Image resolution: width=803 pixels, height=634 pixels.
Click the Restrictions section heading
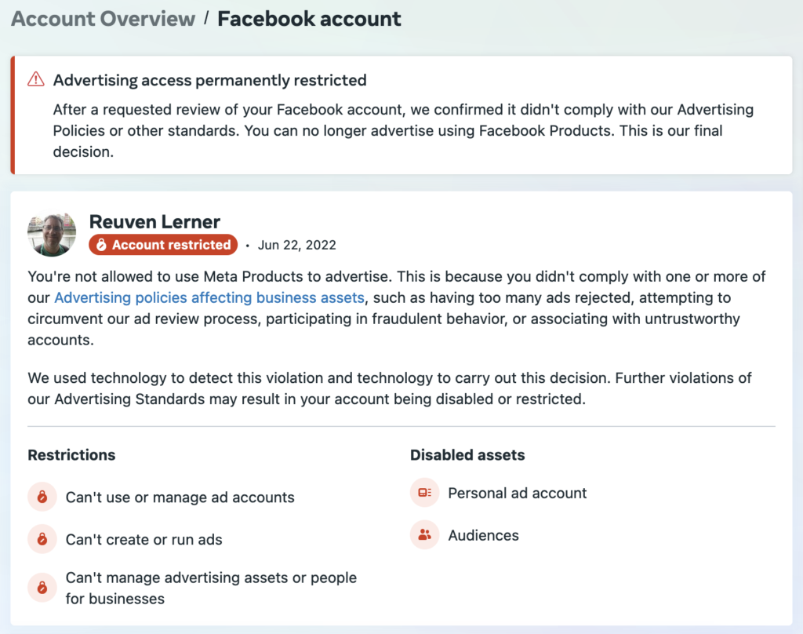pos(71,455)
